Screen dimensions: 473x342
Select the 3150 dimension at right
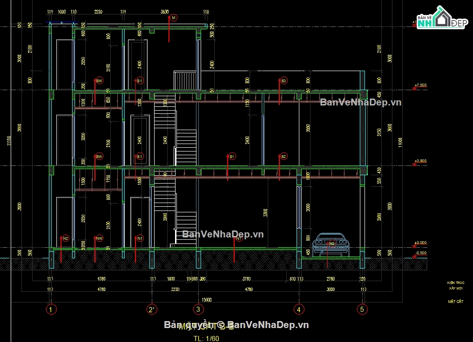[379, 132]
